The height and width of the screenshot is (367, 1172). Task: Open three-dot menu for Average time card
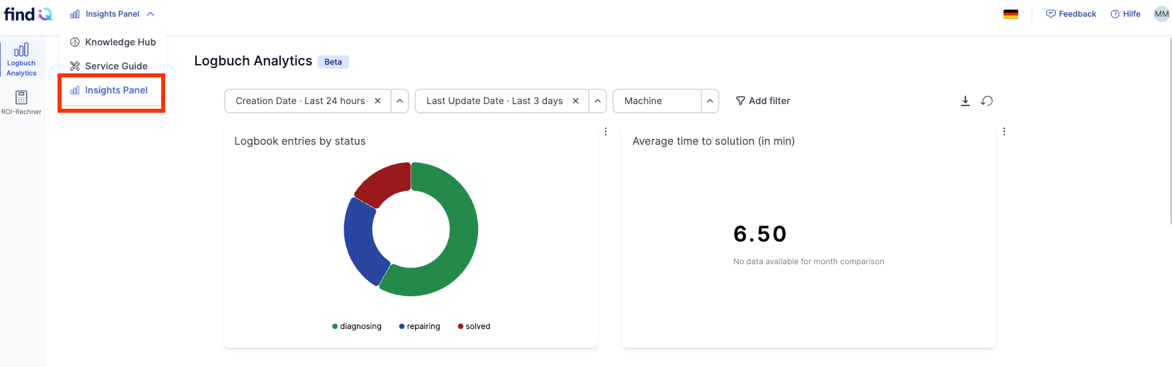[x=1004, y=131]
